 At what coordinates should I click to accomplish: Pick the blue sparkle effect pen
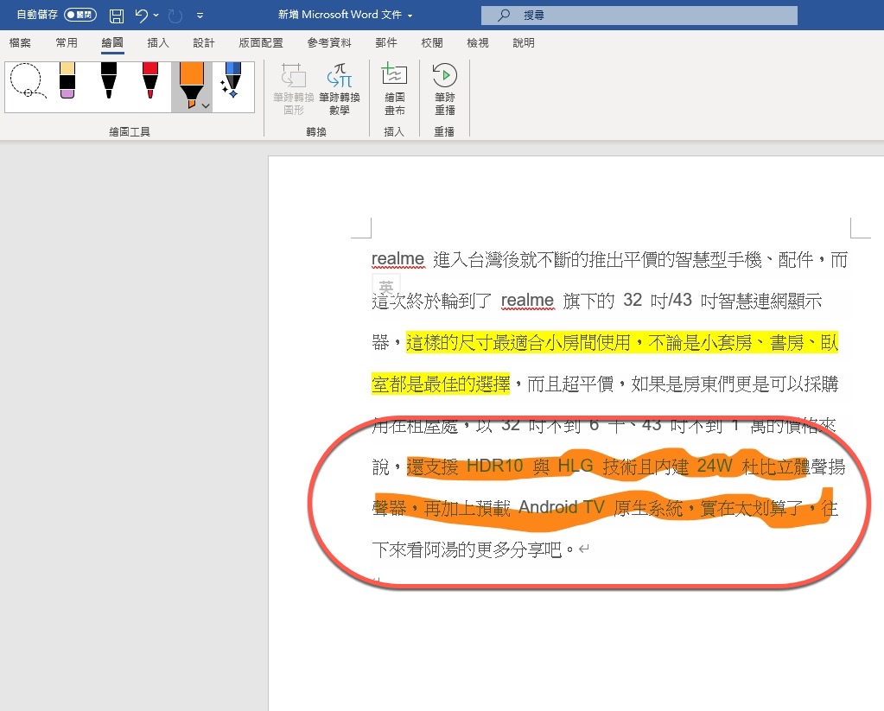pyautogui.click(x=231, y=84)
